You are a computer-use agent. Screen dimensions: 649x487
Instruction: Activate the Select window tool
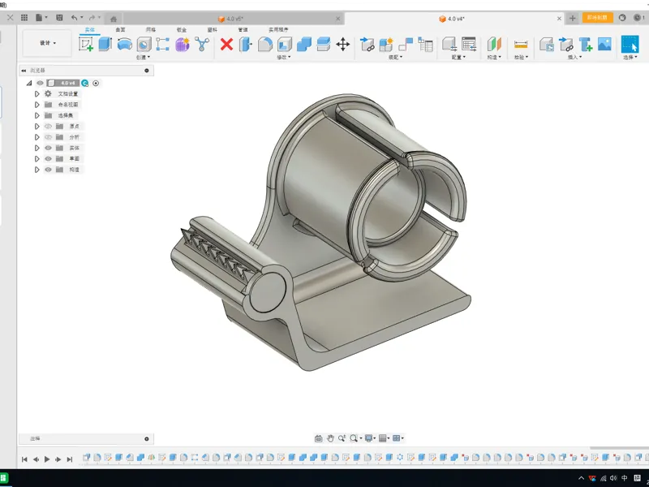pos(630,44)
